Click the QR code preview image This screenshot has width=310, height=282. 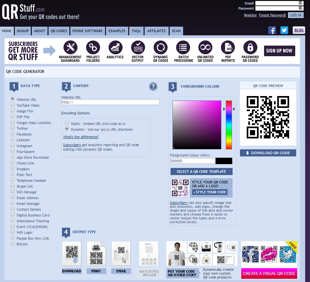[268, 117]
